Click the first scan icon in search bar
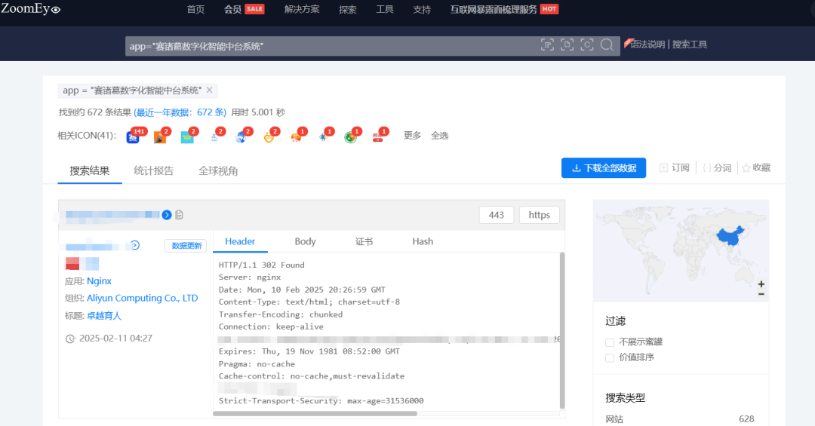Screen dimensions: 815x426 [x=547, y=45]
